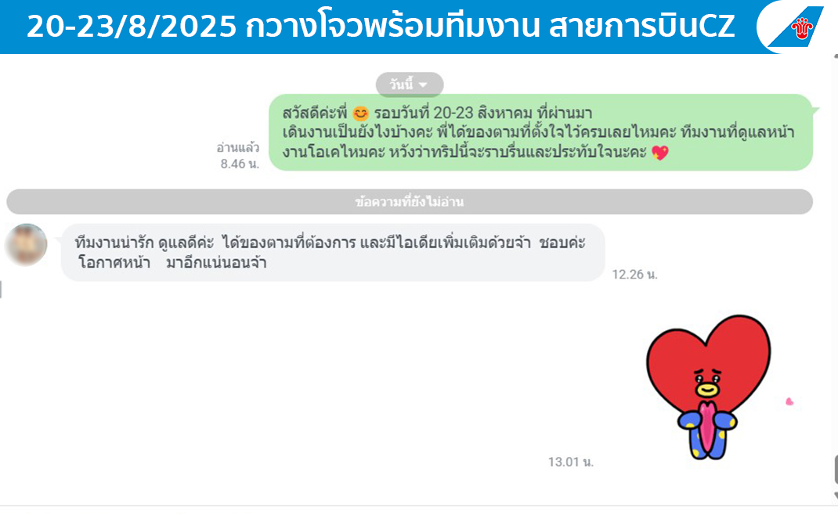
Task: Click the unread messages divider bar
Action: (x=410, y=202)
